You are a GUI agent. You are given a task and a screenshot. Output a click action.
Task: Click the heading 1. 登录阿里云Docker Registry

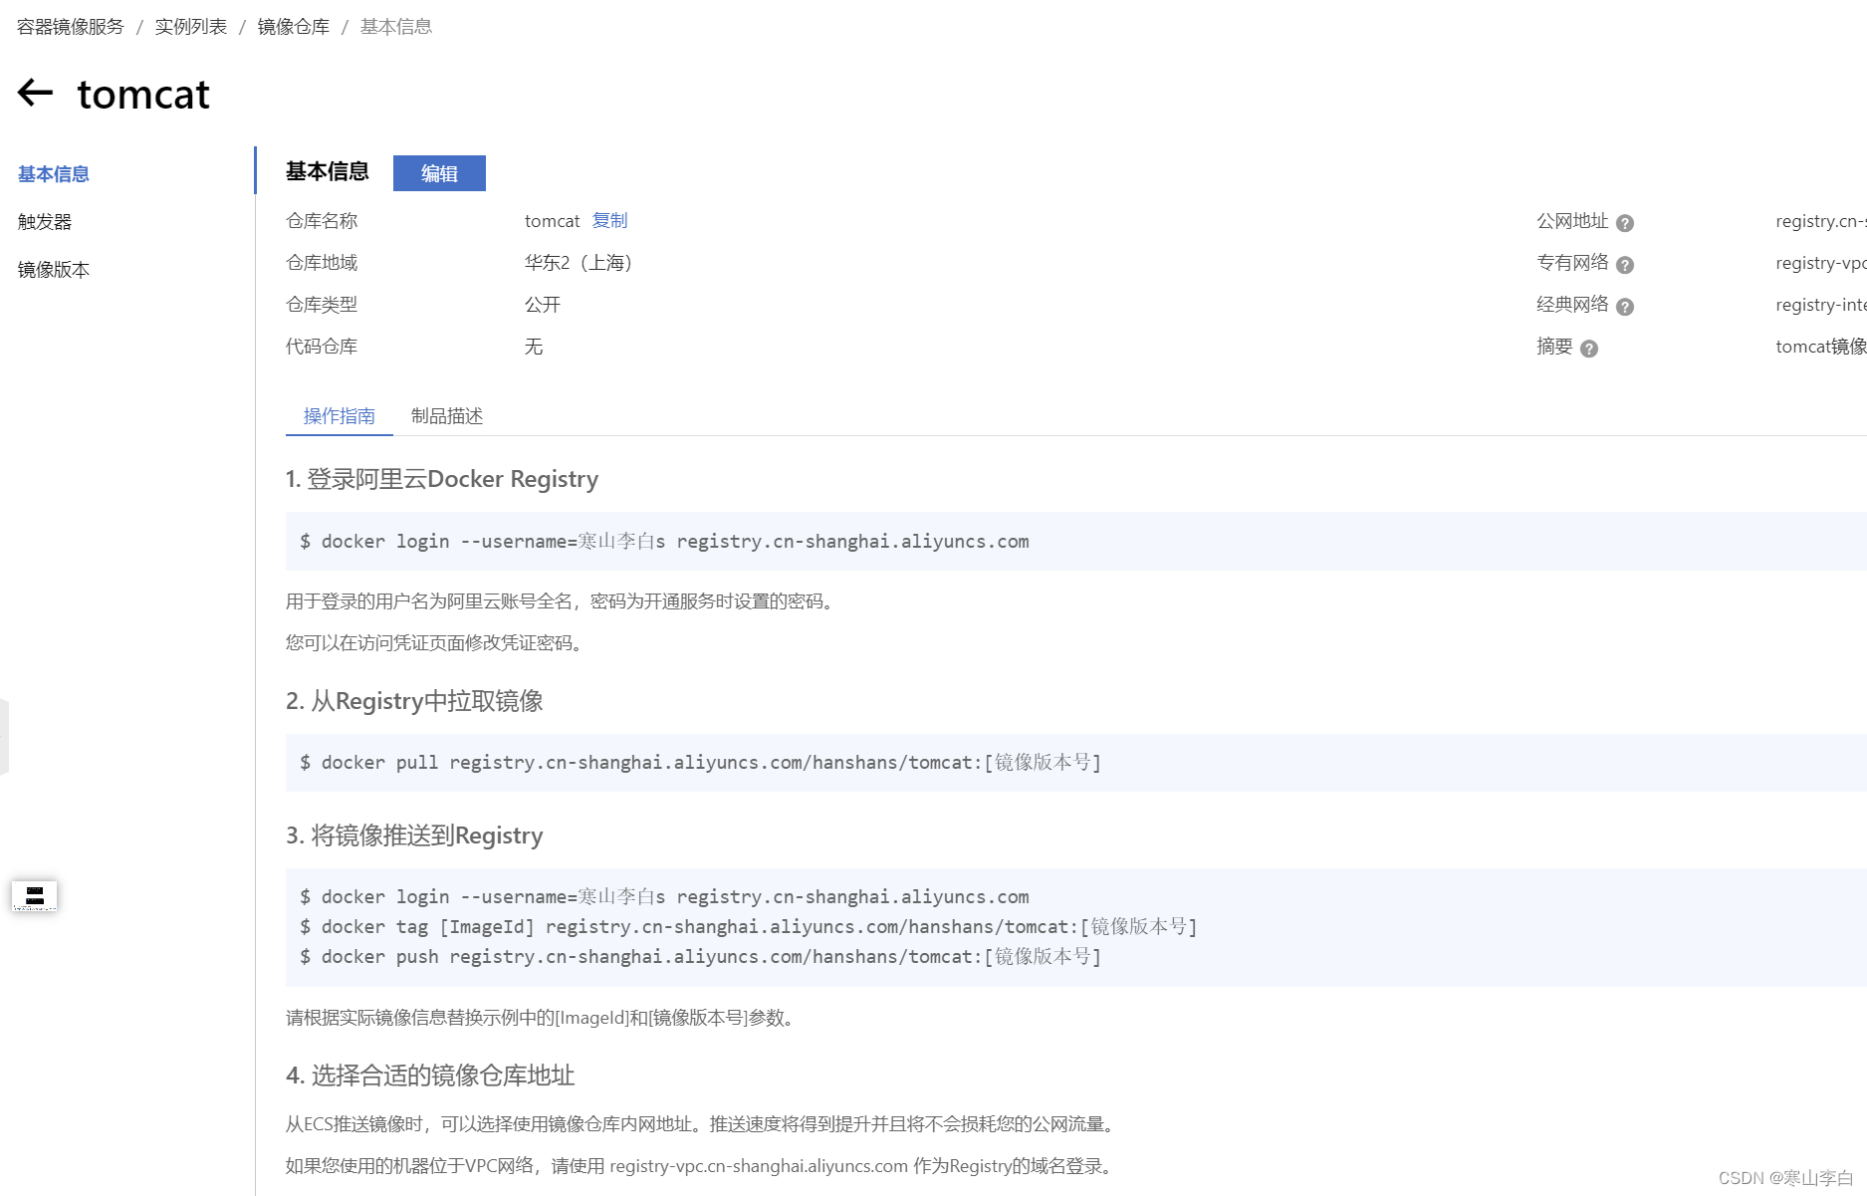click(x=442, y=479)
